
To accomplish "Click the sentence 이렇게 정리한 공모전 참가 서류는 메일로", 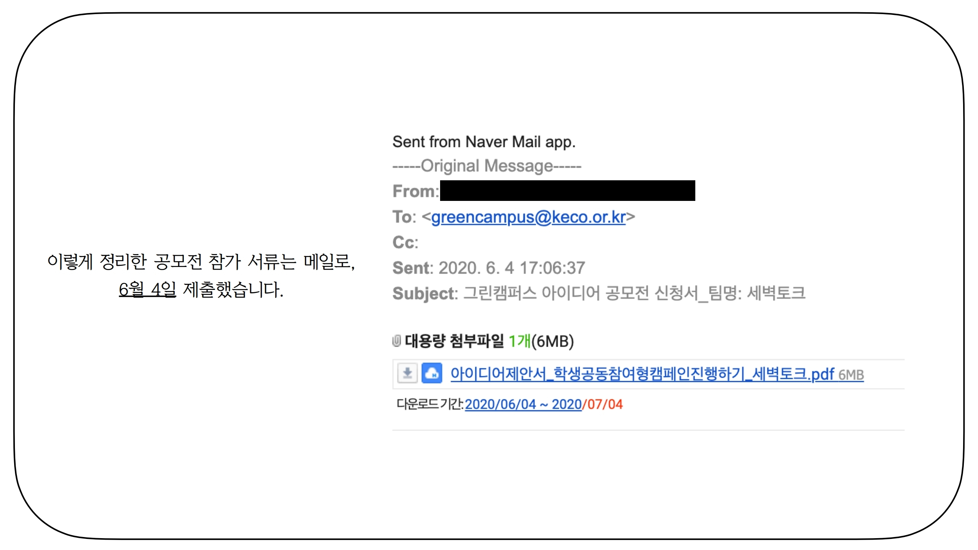I will pos(201,262).
